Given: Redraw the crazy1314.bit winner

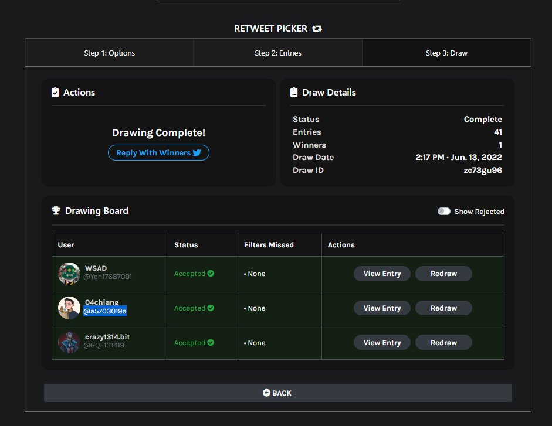Looking at the screenshot, I should click(x=443, y=342).
